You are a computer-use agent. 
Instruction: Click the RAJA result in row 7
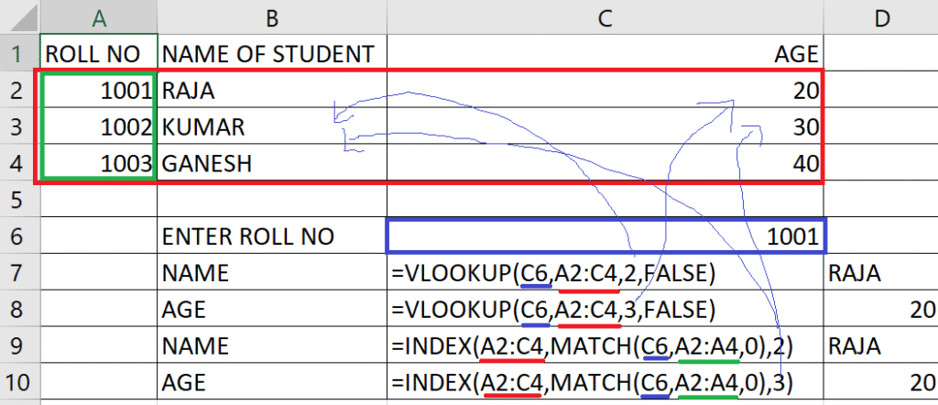[x=880, y=273]
